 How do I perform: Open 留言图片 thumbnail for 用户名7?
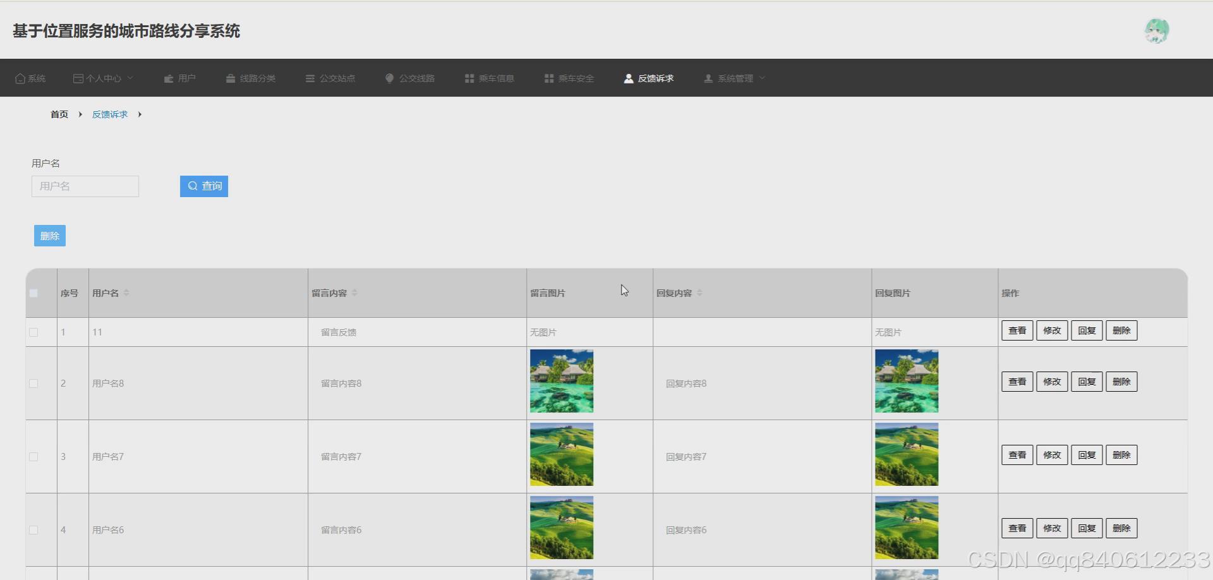tap(562, 454)
